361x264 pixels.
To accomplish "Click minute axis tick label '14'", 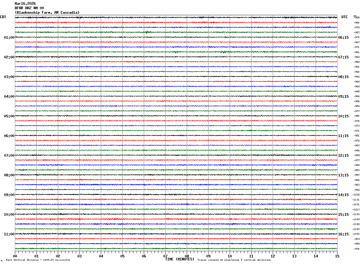I will [x=316, y=256].
